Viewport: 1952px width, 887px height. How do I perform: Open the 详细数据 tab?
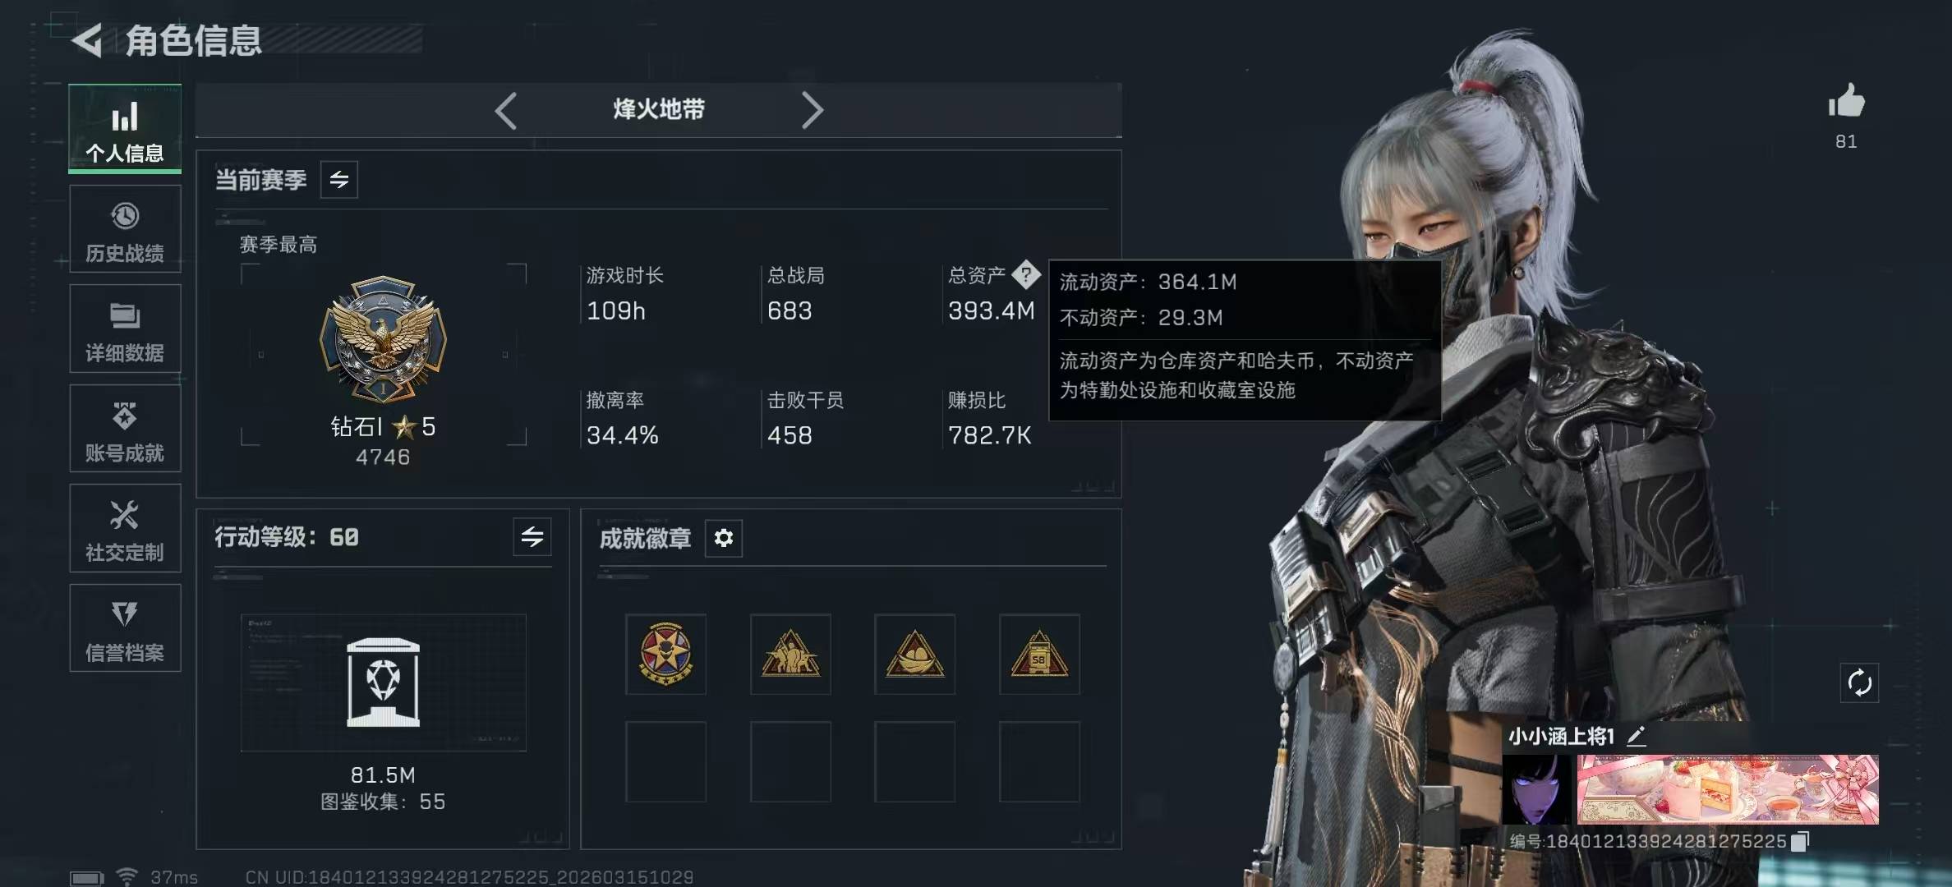click(125, 329)
